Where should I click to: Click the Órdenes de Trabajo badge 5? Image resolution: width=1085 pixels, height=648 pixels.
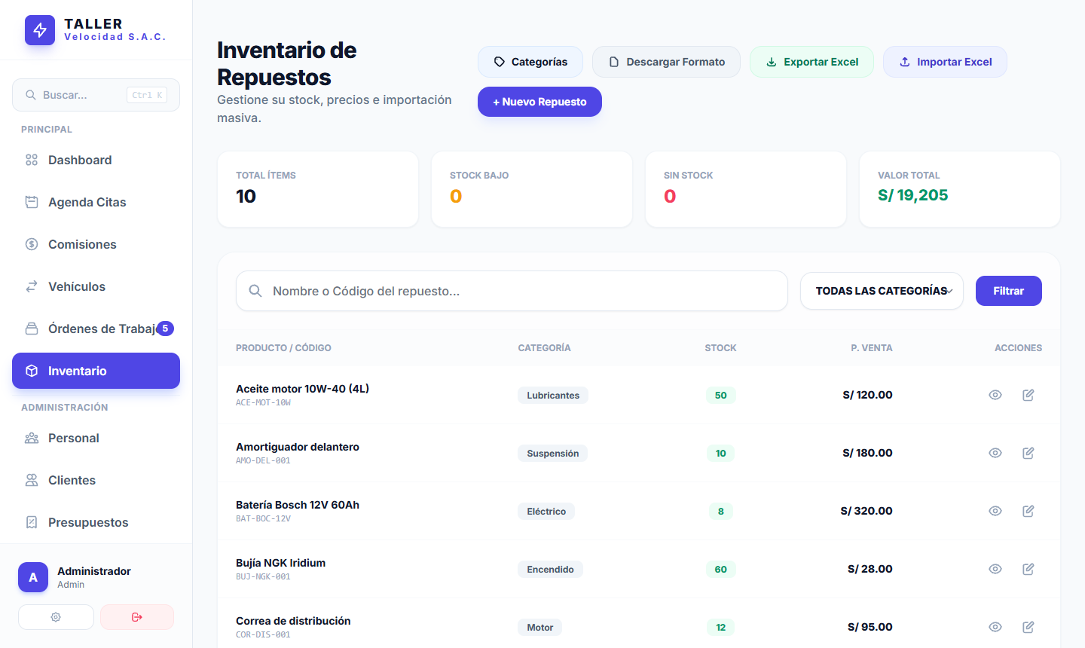click(165, 329)
